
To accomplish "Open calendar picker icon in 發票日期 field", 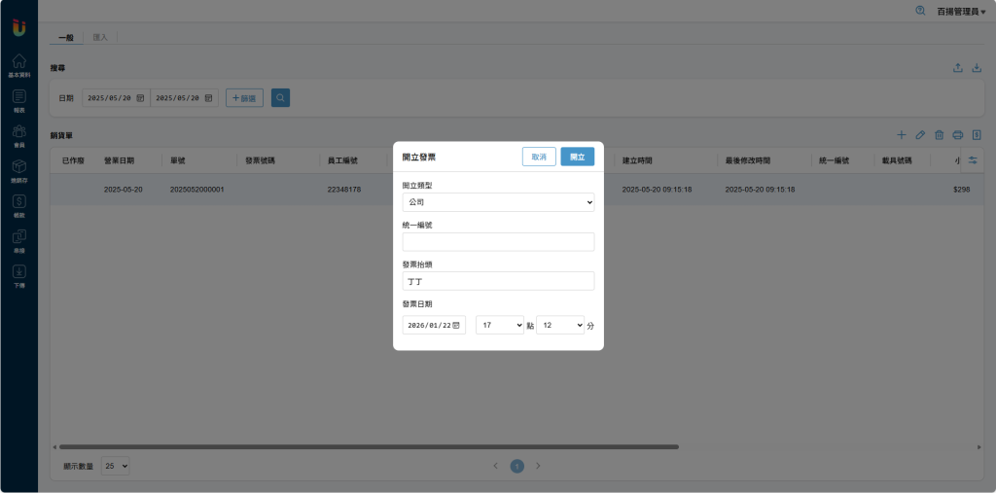I will click(x=456, y=325).
